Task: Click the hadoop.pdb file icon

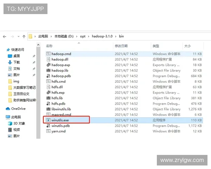Action: tap(48, 76)
